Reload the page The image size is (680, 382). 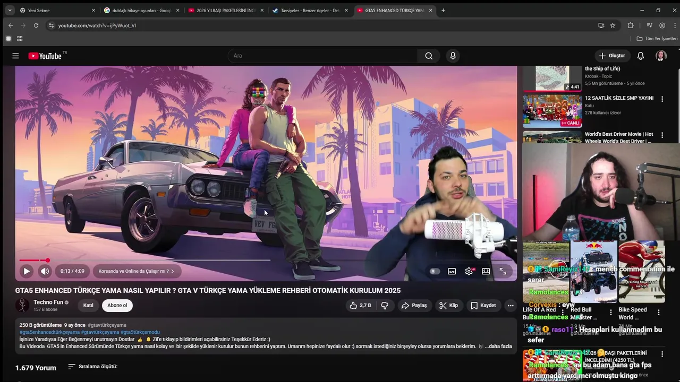pyautogui.click(x=36, y=25)
